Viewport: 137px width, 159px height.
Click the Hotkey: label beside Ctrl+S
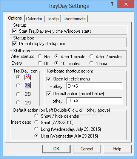point(56,86)
